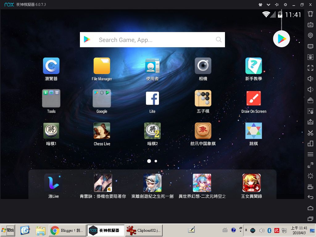This screenshot has width=316, height=237.
Task: Open Nox settings gear in title bar
Action: click(x=285, y=5)
